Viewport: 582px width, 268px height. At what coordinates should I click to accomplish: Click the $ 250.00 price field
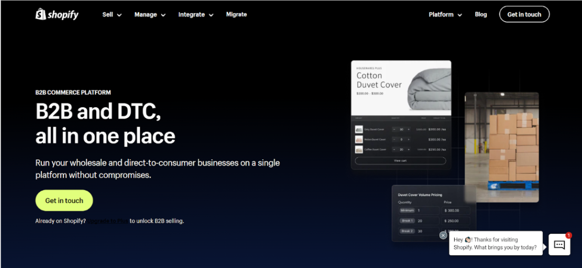click(456, 221)
